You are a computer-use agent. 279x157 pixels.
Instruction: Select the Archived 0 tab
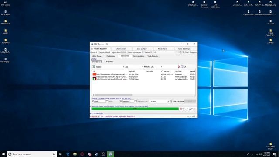pyautogui.click(x=109, y=62)
